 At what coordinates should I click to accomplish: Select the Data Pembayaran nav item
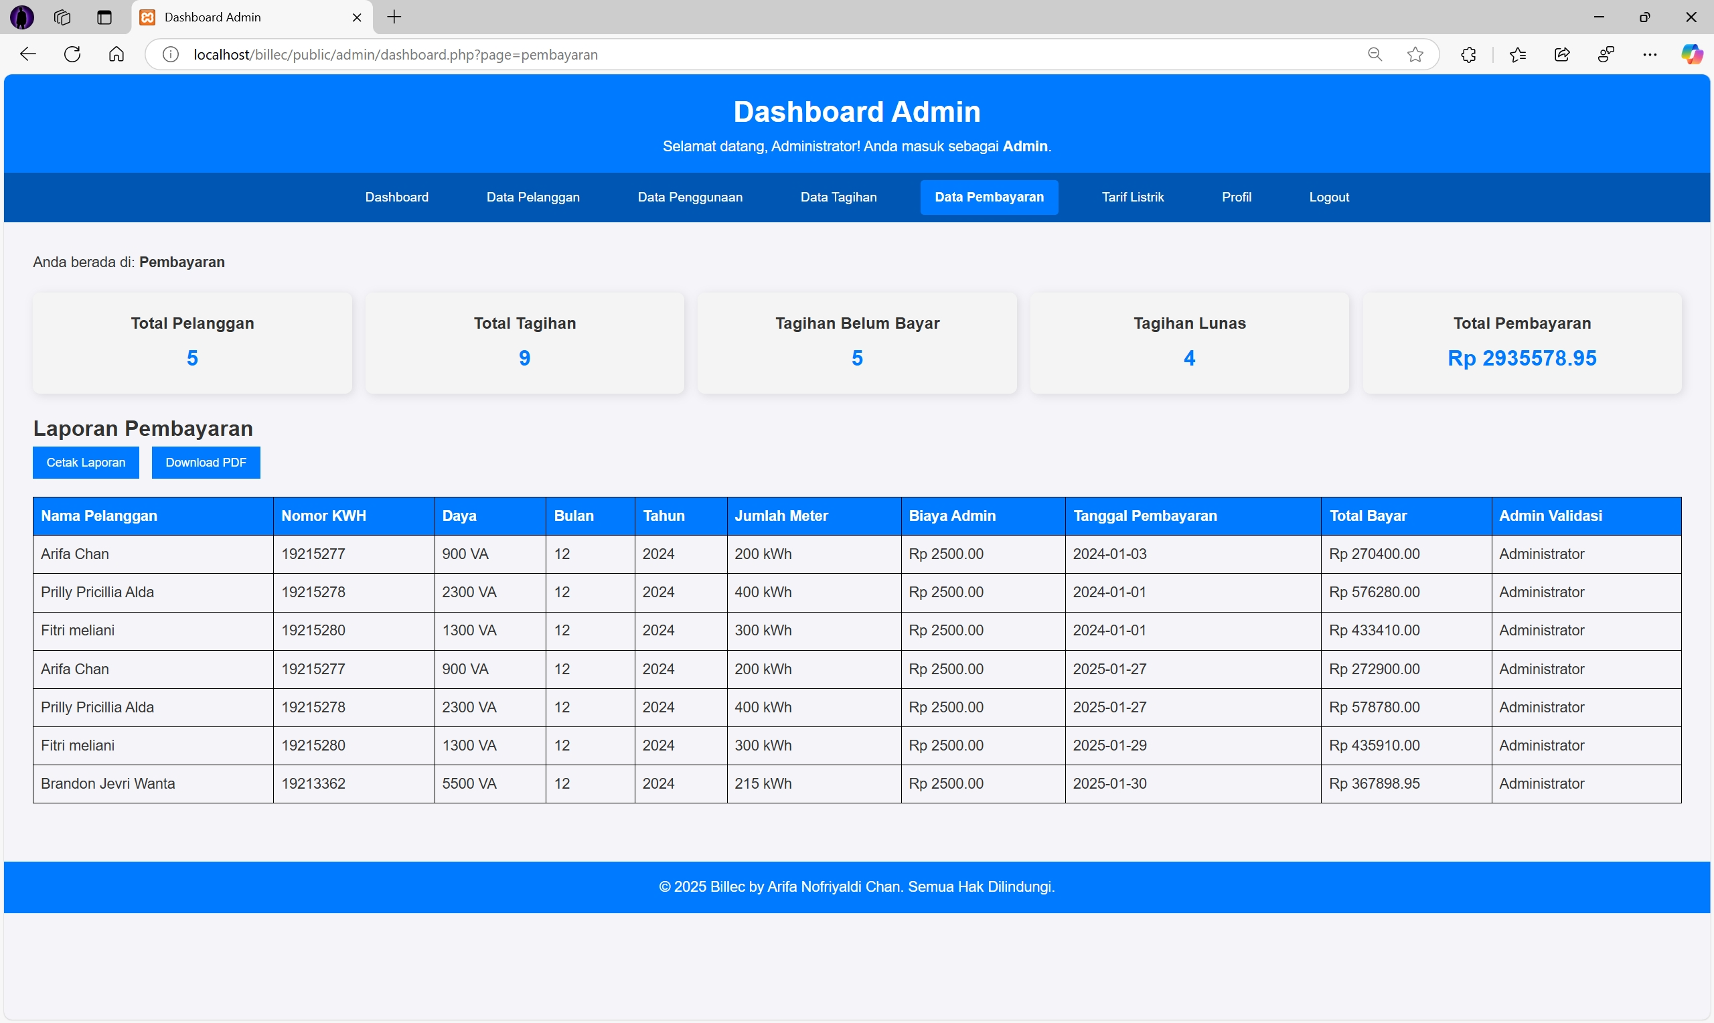tap(989, 197)
